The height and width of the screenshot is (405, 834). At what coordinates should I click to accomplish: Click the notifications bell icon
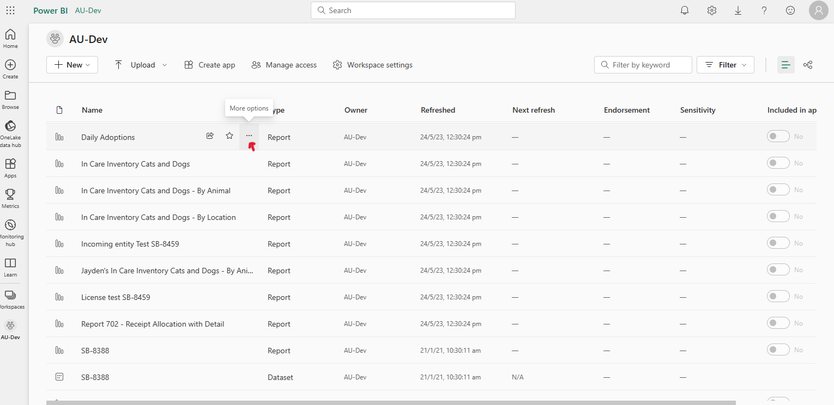click(685, 10)
